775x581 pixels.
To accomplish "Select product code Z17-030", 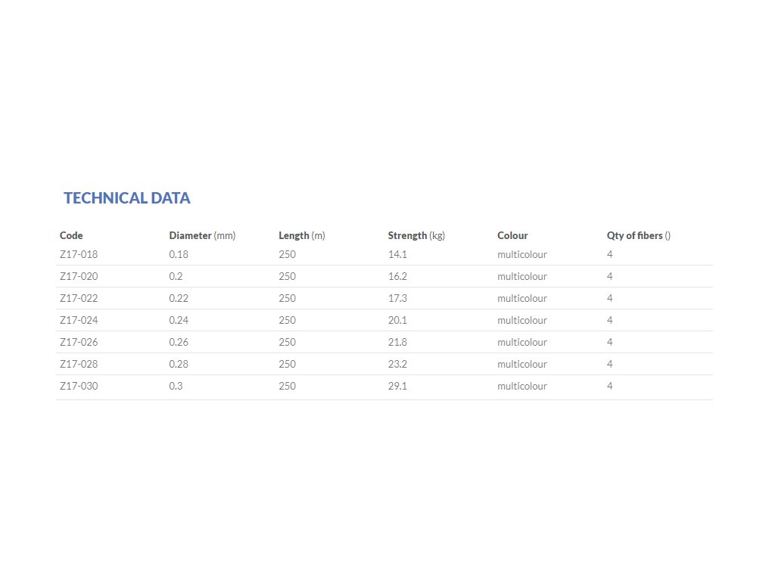I will [x=79, y=386].
